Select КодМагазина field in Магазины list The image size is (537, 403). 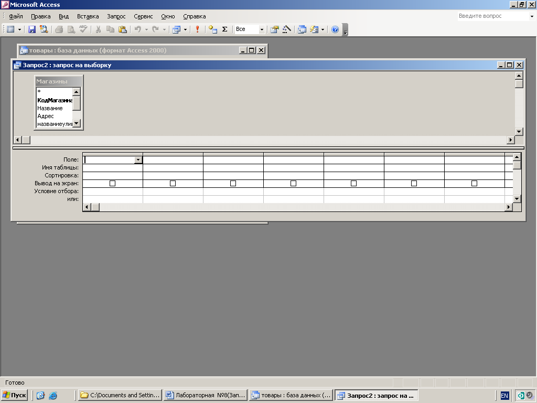[x=54, y=100]
